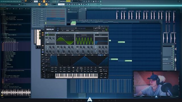Click the envelope ATTACK knob

(x=52, y=69)
